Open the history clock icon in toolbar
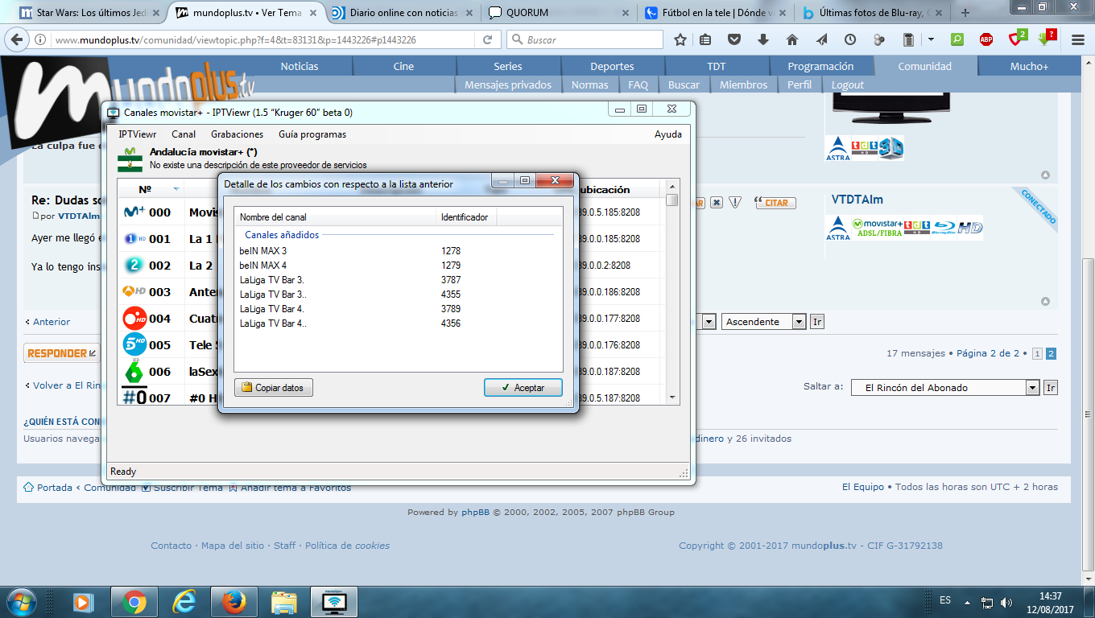This screenshot has height=618, width=1095. coord(850,39)
